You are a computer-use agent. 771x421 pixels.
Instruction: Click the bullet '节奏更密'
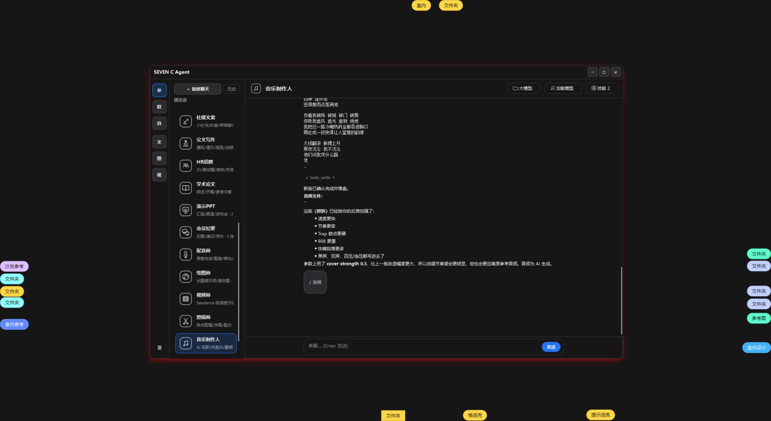click(327, 226)
